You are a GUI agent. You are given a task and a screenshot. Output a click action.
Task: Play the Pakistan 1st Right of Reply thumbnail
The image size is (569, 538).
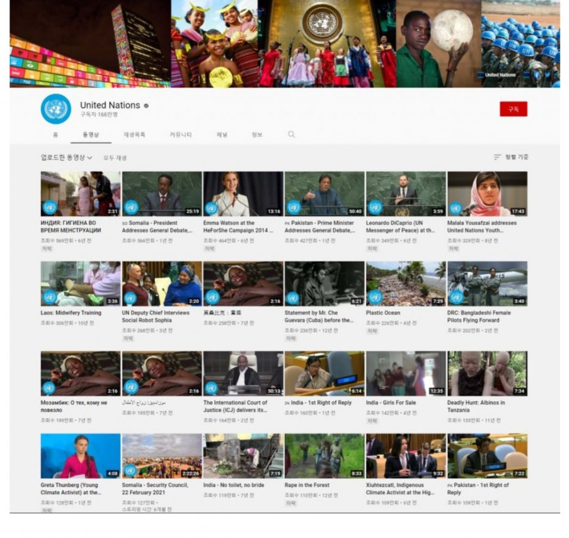[488, 456]
